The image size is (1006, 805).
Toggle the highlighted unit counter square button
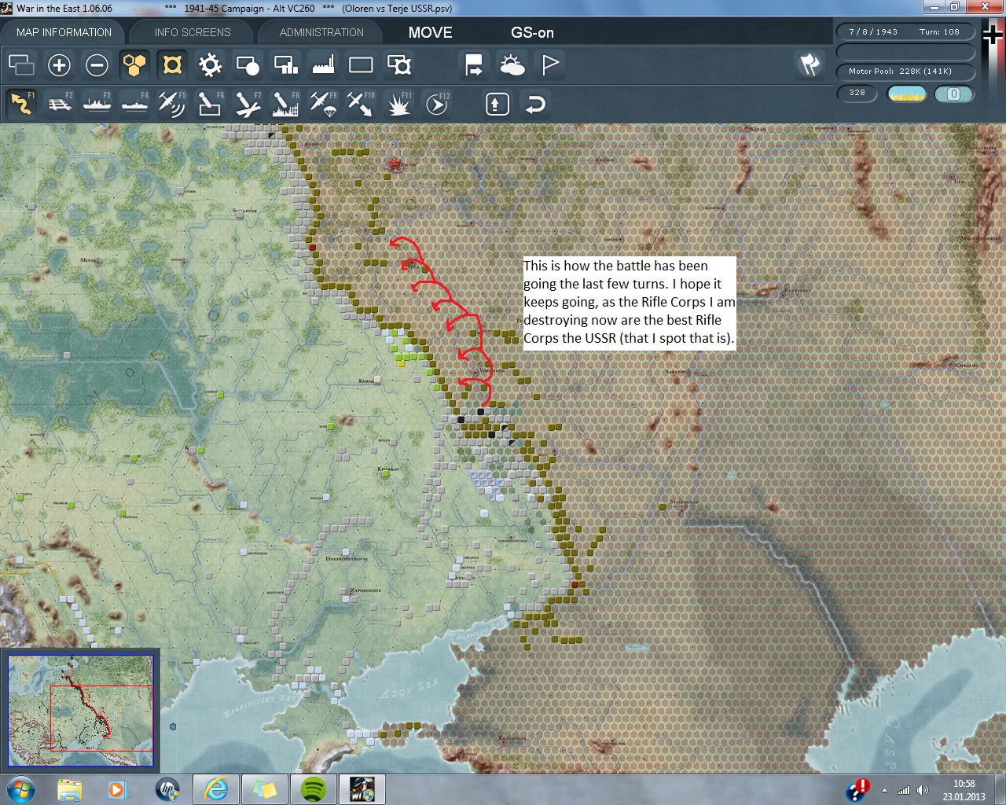pos(172,64)
